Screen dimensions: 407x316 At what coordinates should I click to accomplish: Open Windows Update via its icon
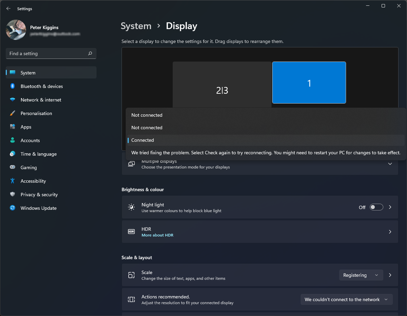point(13,208)
